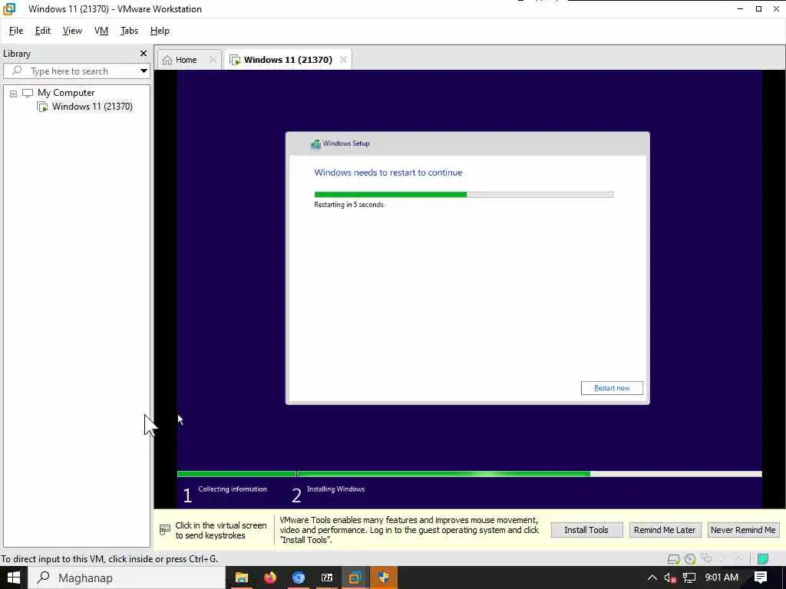Close the Windows 11 (21370) tab
This screenshot has width=786, height=589.
pyautogui.click(x=343, y=60)
